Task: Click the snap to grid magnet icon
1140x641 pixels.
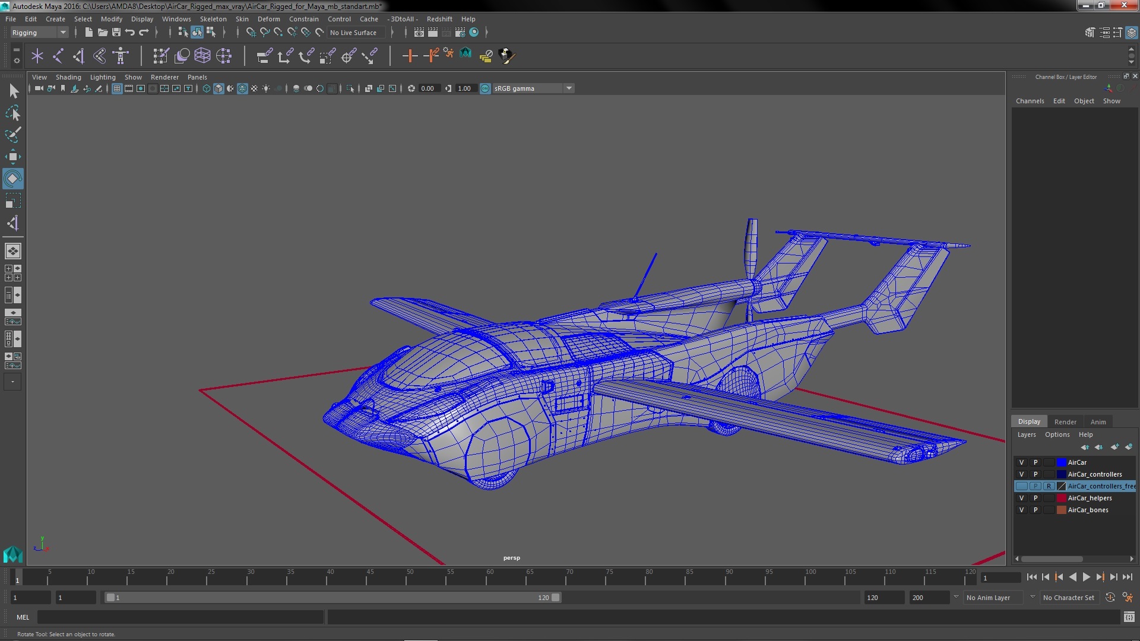Action: [251, 32]
